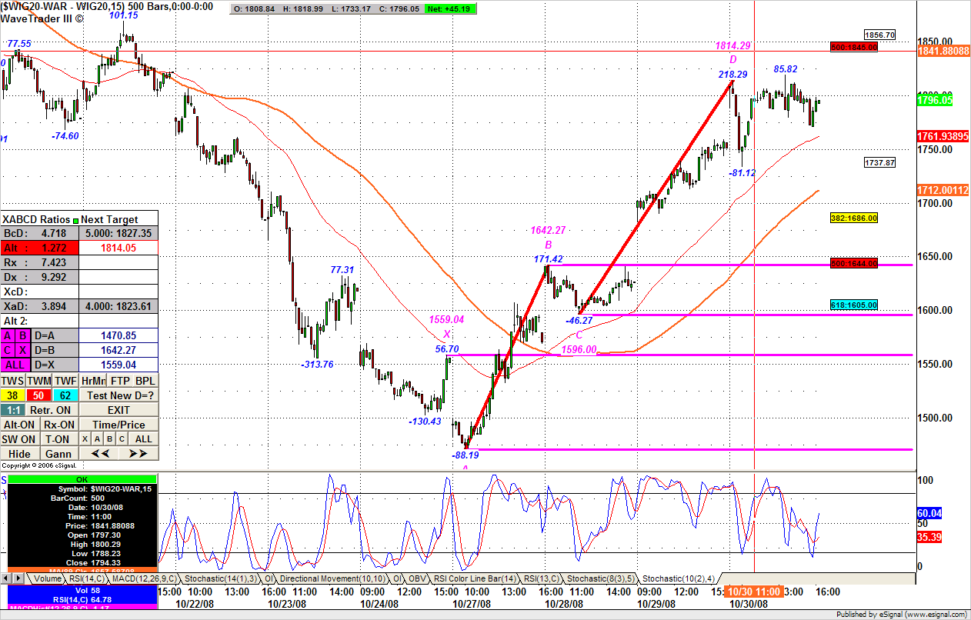Click the BPL button
Screen dimensions: 971x620
145,381
